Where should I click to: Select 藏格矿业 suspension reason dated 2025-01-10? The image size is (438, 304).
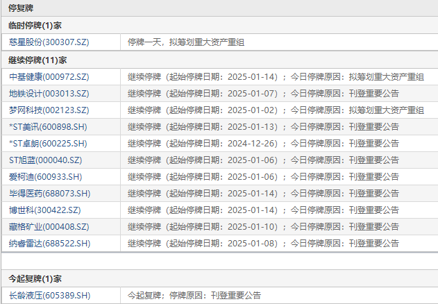(x=263, y=226)
